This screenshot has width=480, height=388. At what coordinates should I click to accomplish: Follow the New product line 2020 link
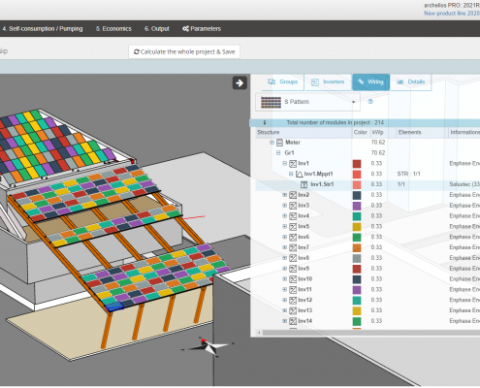(452, 14)
